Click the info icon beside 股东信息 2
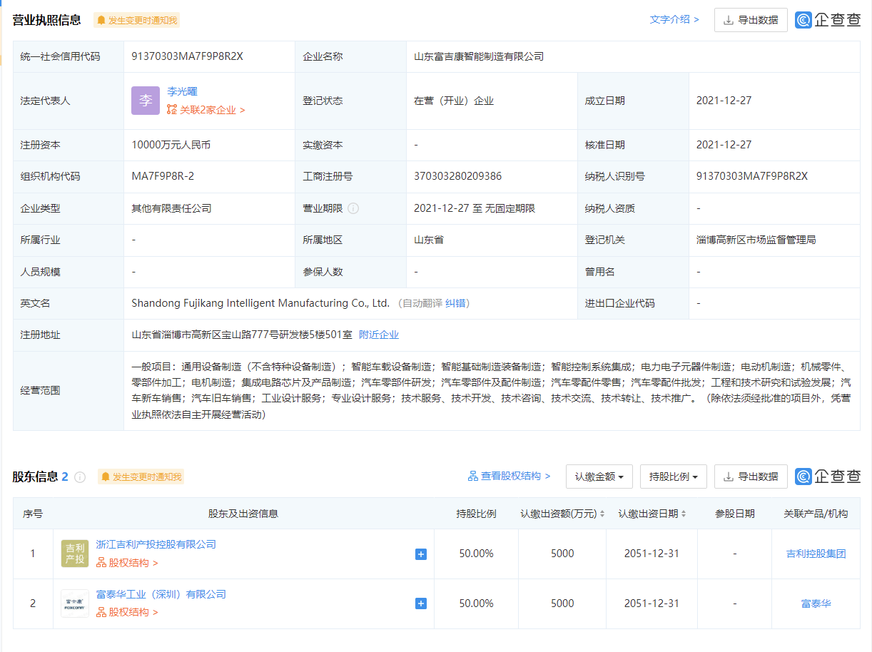 tap(80, 477)
